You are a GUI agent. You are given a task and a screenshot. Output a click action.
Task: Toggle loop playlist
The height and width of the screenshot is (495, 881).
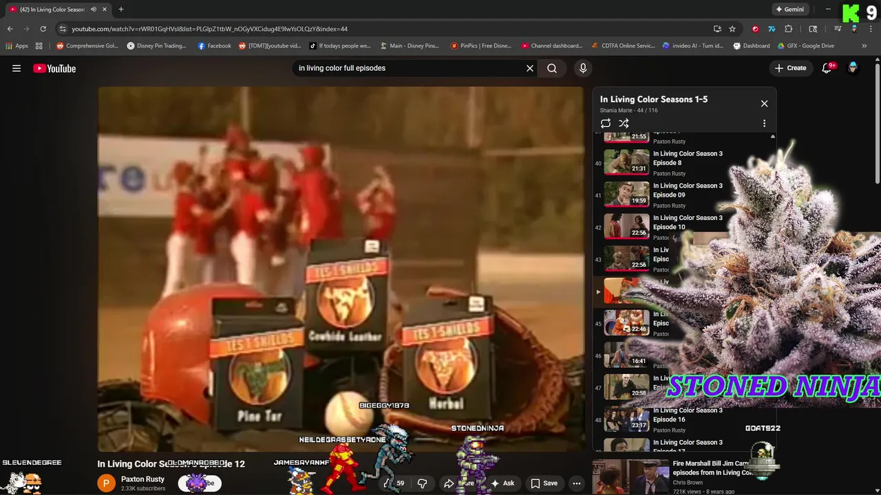click(x=606, y=123)
